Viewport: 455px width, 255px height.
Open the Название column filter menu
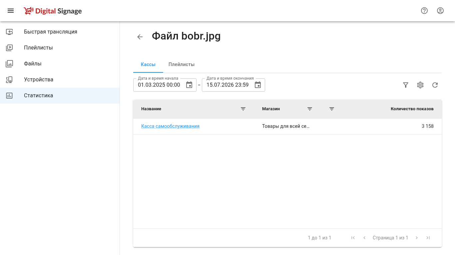pyautogui.click(x=243, y=109)
